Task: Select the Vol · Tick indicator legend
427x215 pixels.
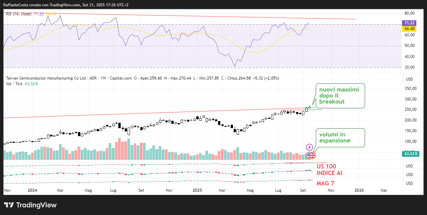Action: tap(14, 84)
